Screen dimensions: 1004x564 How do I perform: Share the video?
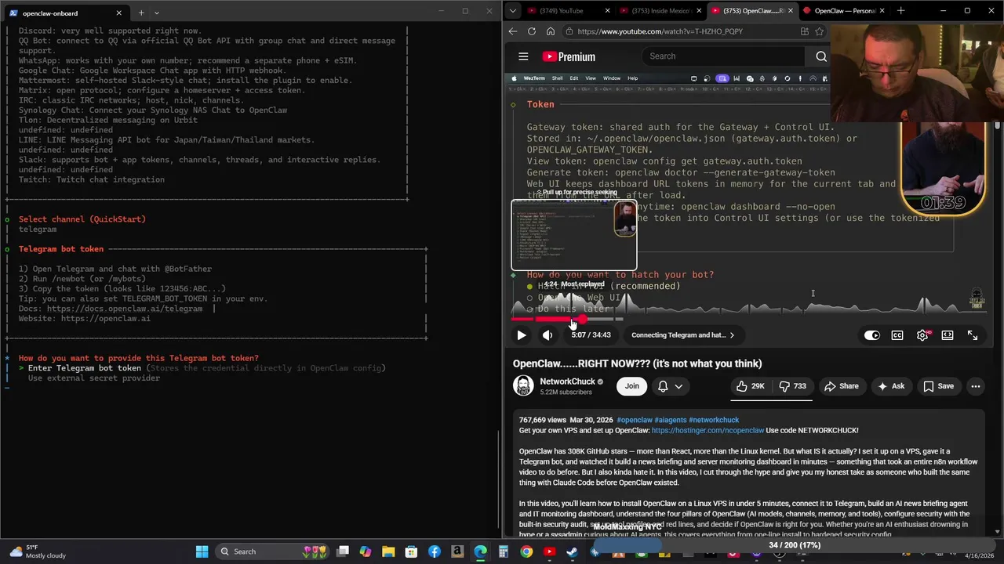842,386
